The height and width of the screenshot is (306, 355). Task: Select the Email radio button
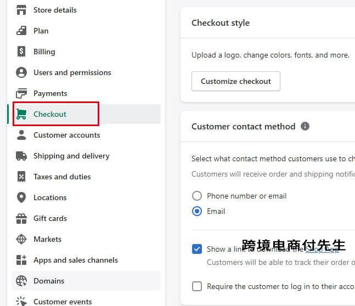tap(197, 211)
